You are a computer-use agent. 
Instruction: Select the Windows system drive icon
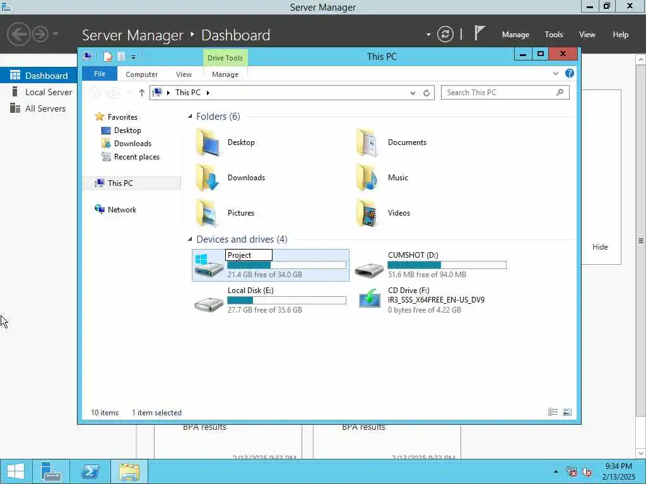208,265
